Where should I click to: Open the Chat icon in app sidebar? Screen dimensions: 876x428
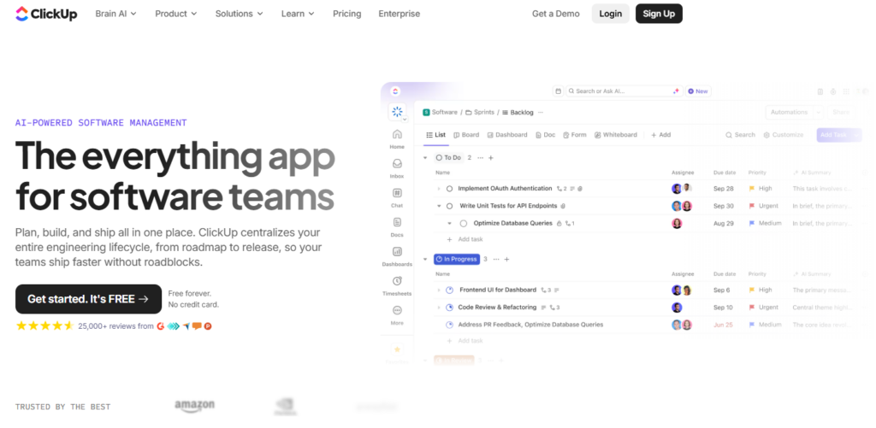397,193
